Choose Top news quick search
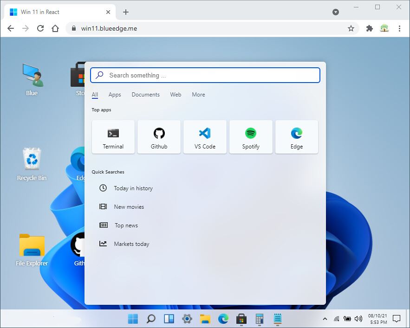Viewport: 410px width, 328px height. [x=118, y=225]
